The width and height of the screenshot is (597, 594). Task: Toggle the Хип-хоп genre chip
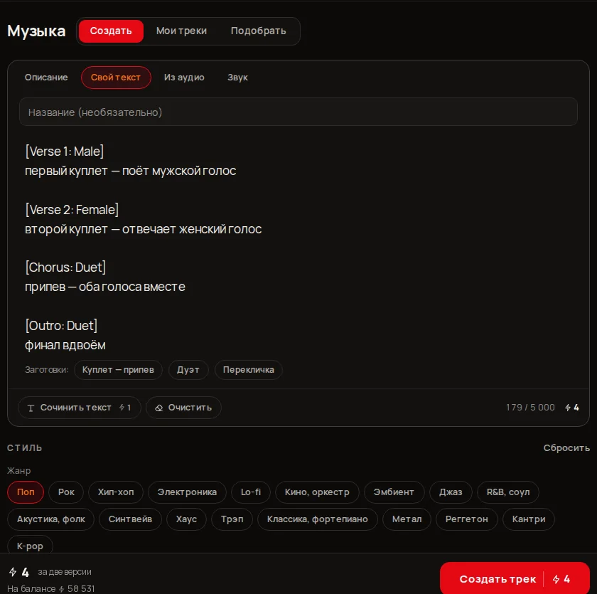click(x=116, y=492)
